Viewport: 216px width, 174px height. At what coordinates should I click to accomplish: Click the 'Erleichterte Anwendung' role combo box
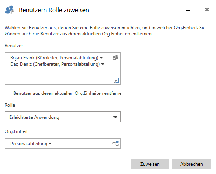point(63,117)
